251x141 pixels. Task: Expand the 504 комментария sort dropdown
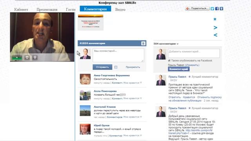(166, 44)
